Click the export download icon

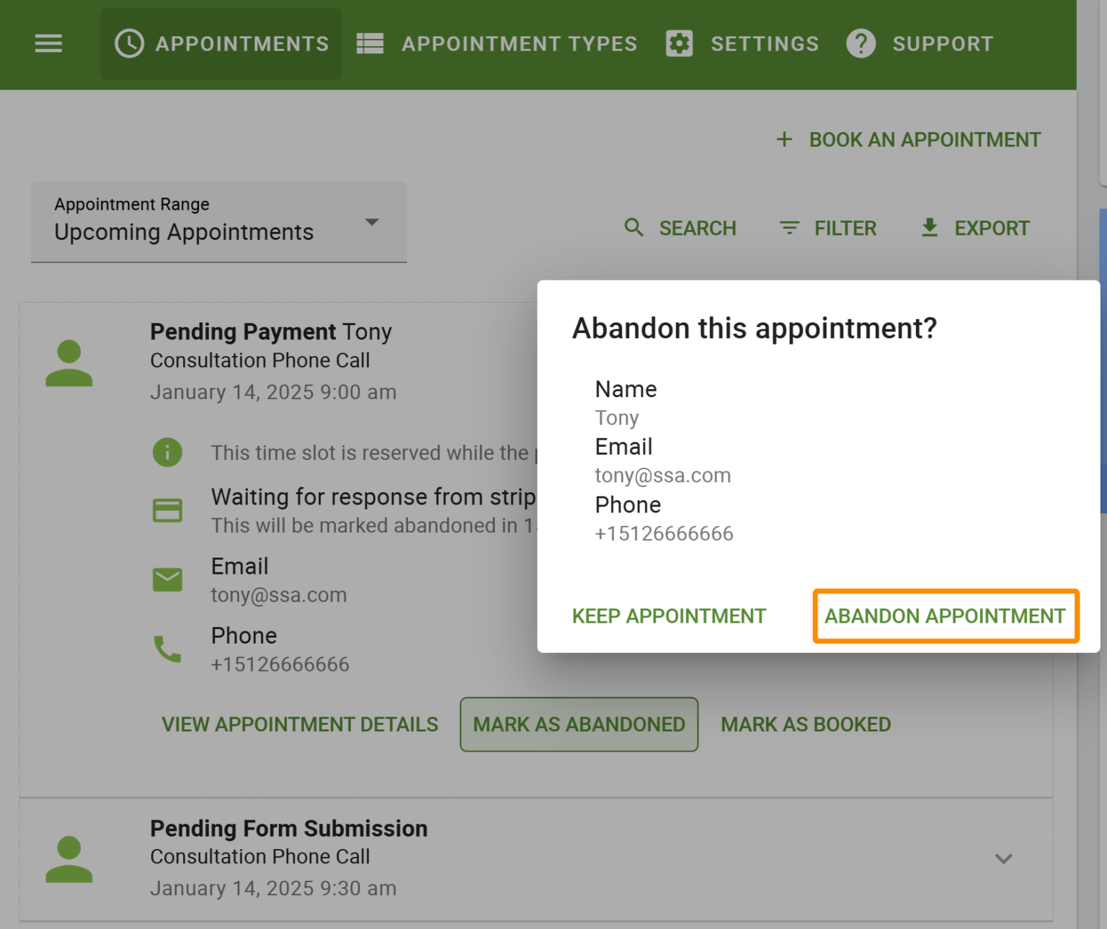(929, 228)
